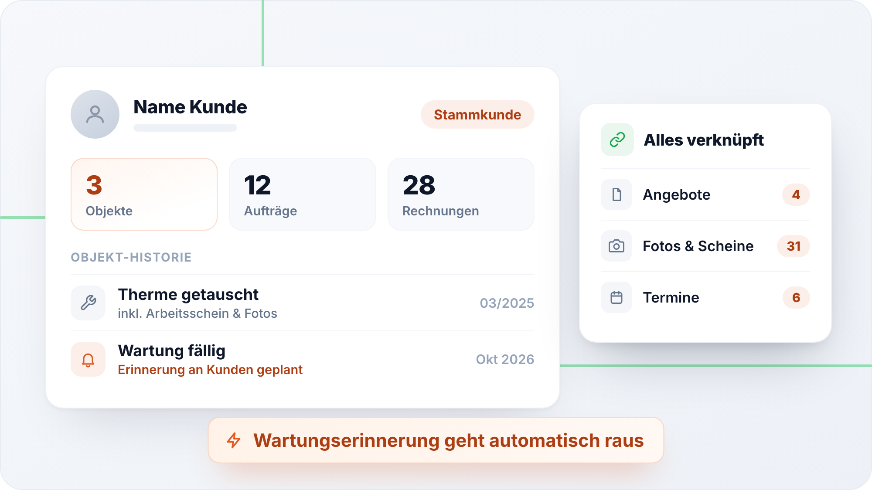
Task: Click the inkl. Arbeitsschein & Fotos text
Action: [198, 313]
